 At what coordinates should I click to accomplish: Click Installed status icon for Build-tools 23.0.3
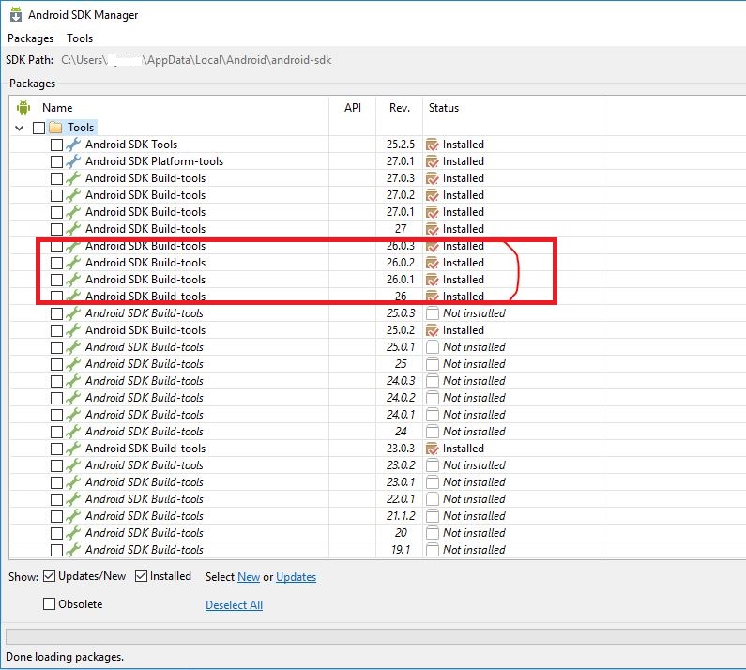[x=432, y=449]
